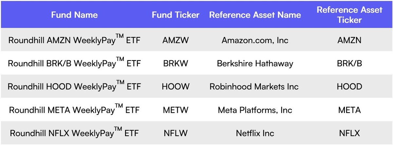Click the METW fund ticker
393x145 pixels.
click(176, 110)
